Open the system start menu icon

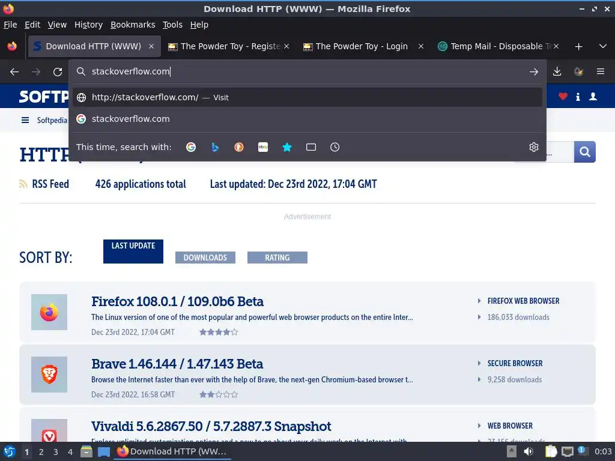point(10,451)
